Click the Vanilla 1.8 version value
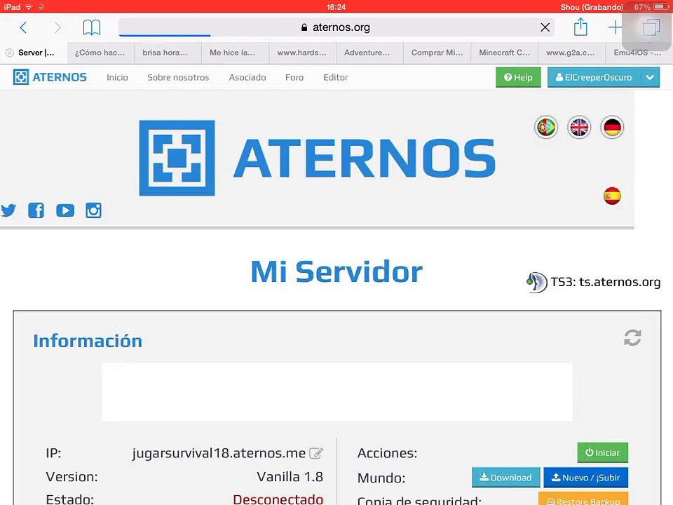 (290, 477)
